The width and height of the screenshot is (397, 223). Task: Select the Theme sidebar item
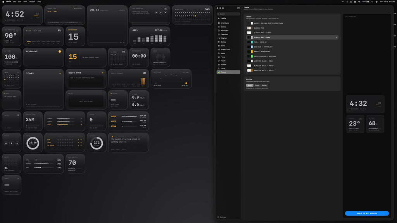[228, 72]
